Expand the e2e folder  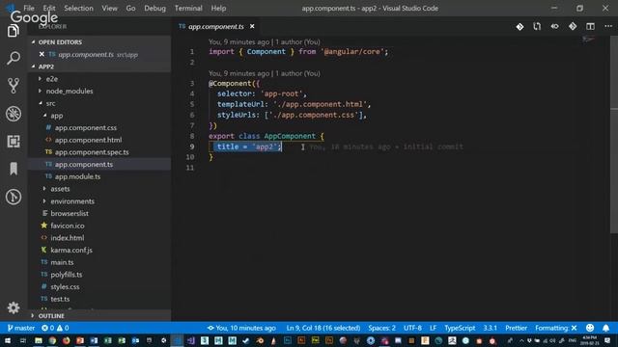(51, 79)
